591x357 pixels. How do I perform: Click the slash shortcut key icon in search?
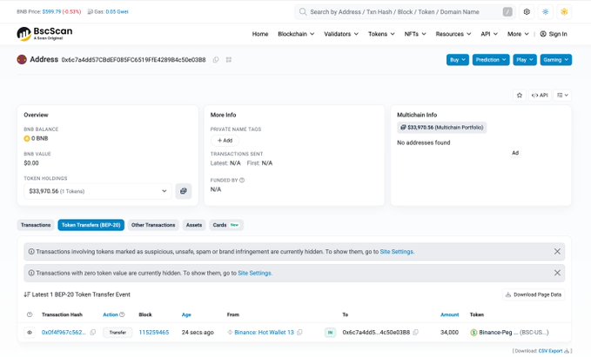pos(507,12)
